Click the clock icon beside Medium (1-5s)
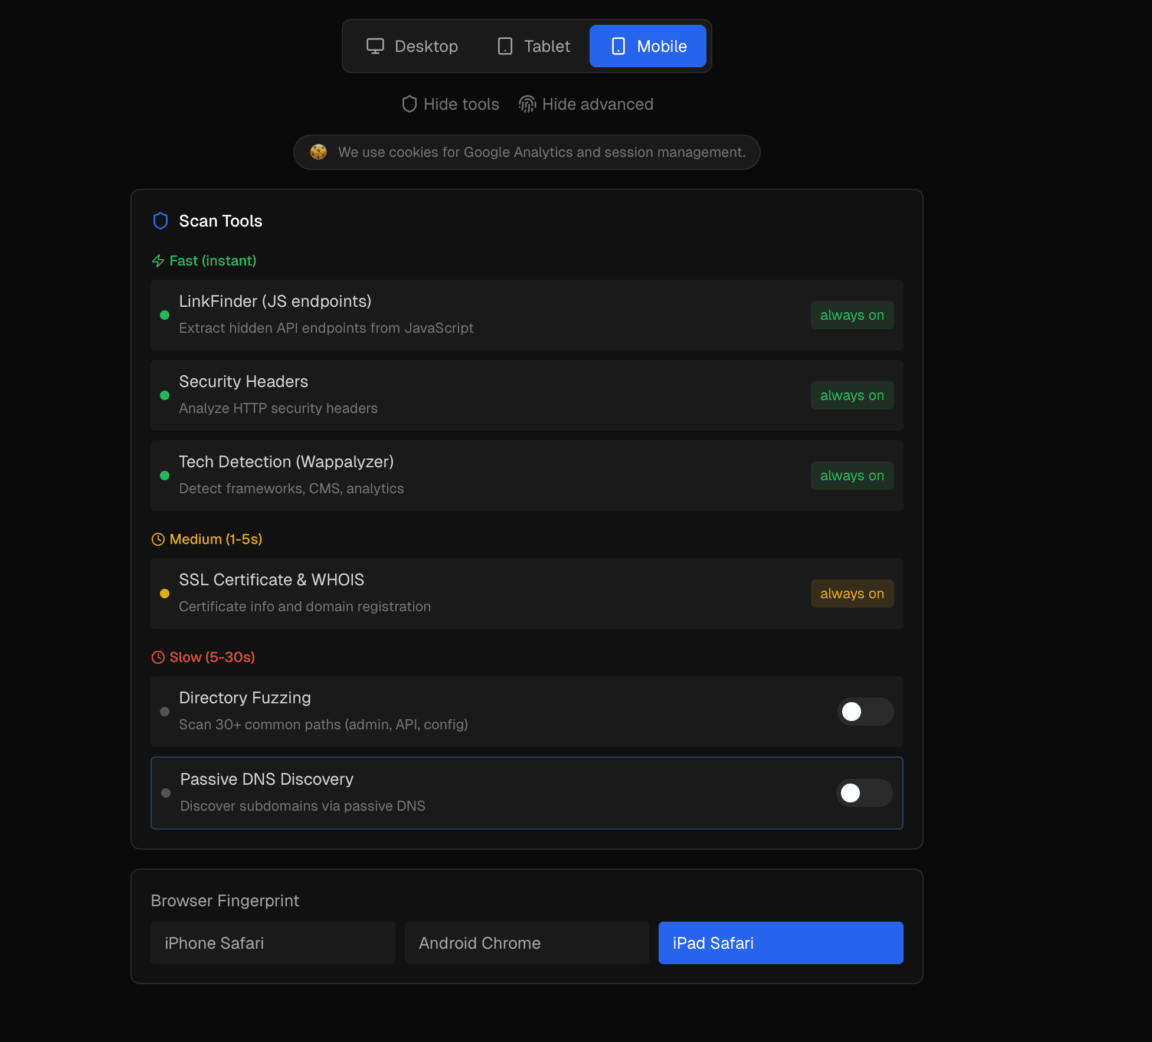This screenshot has width=1152, height=1042. pos(158,539)
